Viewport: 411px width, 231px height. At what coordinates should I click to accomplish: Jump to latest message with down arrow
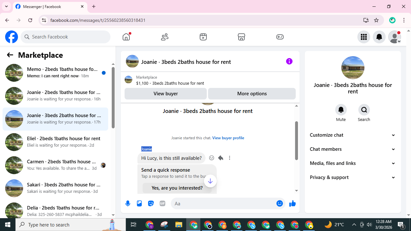point(210,181)
